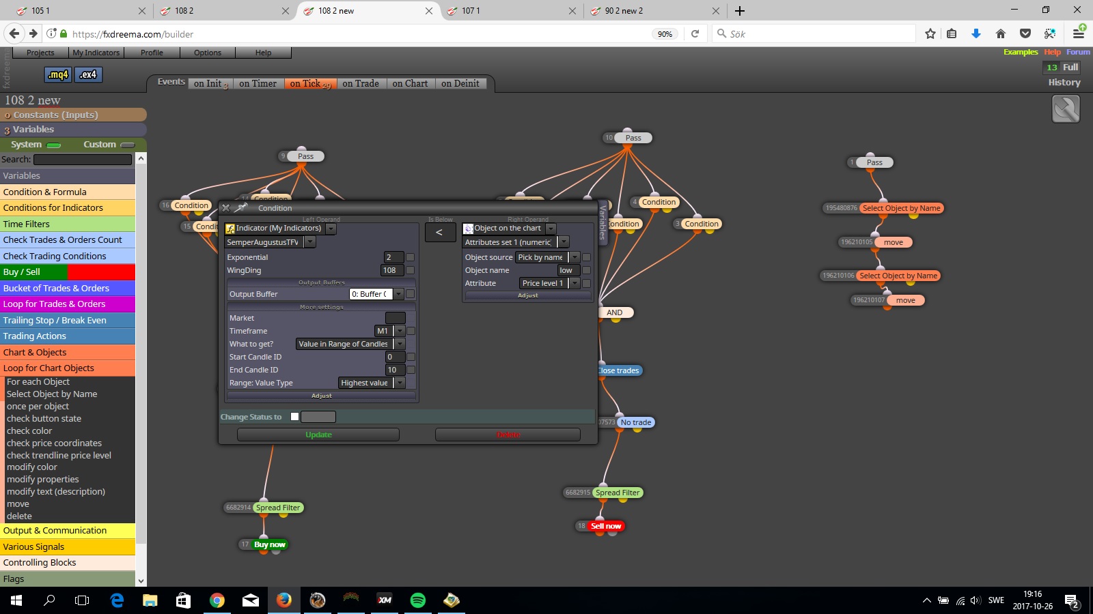
Task: Download the .mq4 source file
Action: pyautogui.click(x=58, y=74)
